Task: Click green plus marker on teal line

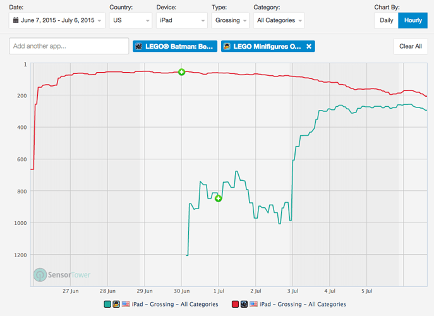Action: coord(219,198)
